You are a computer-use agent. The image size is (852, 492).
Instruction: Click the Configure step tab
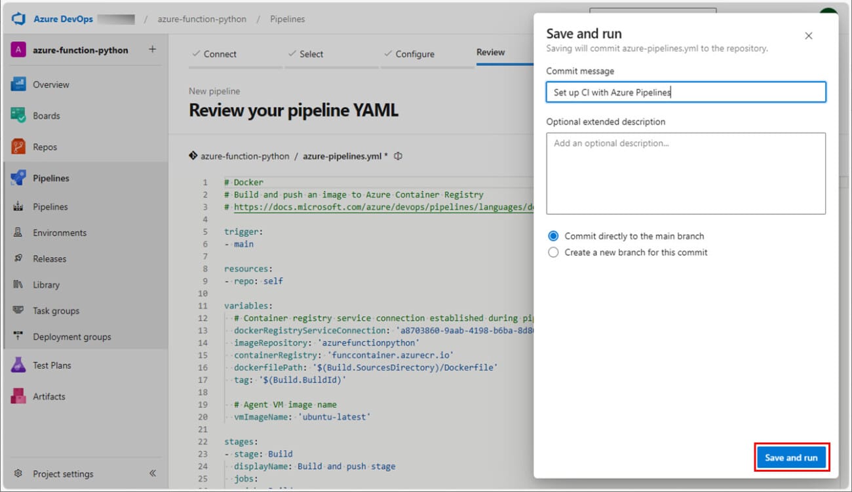coord(409,54)
